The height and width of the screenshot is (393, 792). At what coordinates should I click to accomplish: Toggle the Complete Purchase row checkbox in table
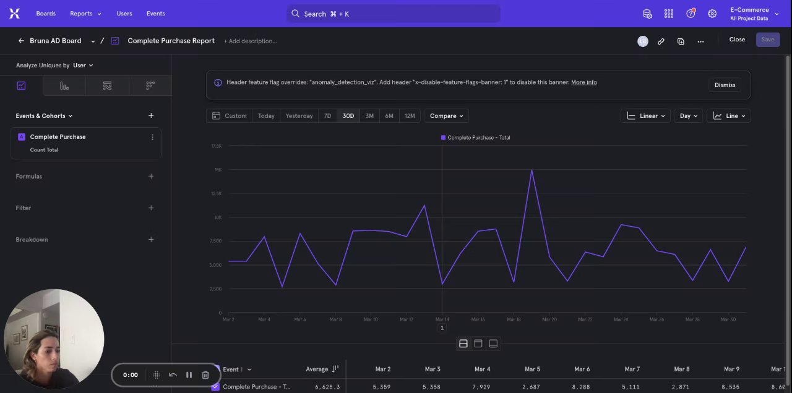click(215, 386)
